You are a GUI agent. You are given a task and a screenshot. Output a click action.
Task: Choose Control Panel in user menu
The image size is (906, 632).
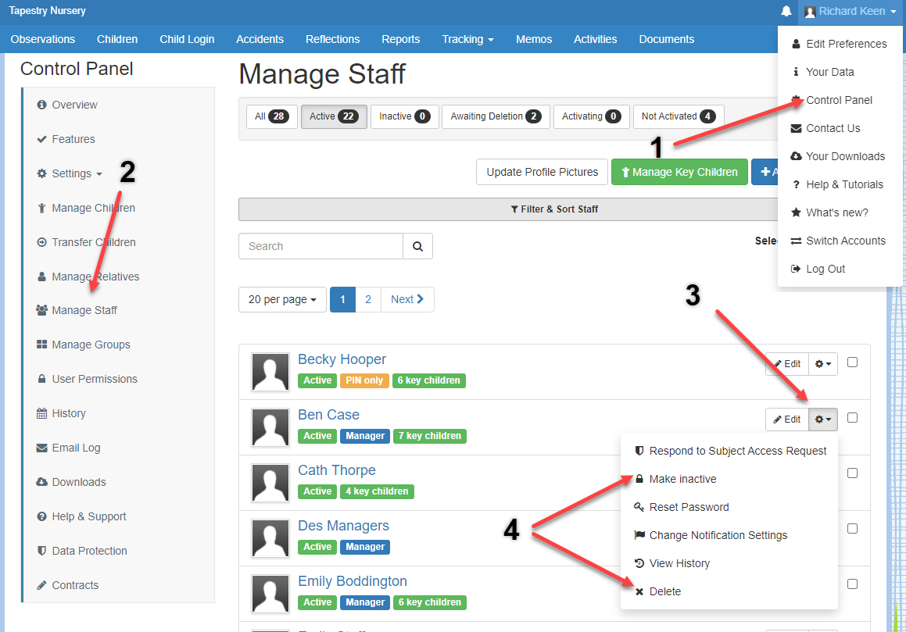click(839, 100)
